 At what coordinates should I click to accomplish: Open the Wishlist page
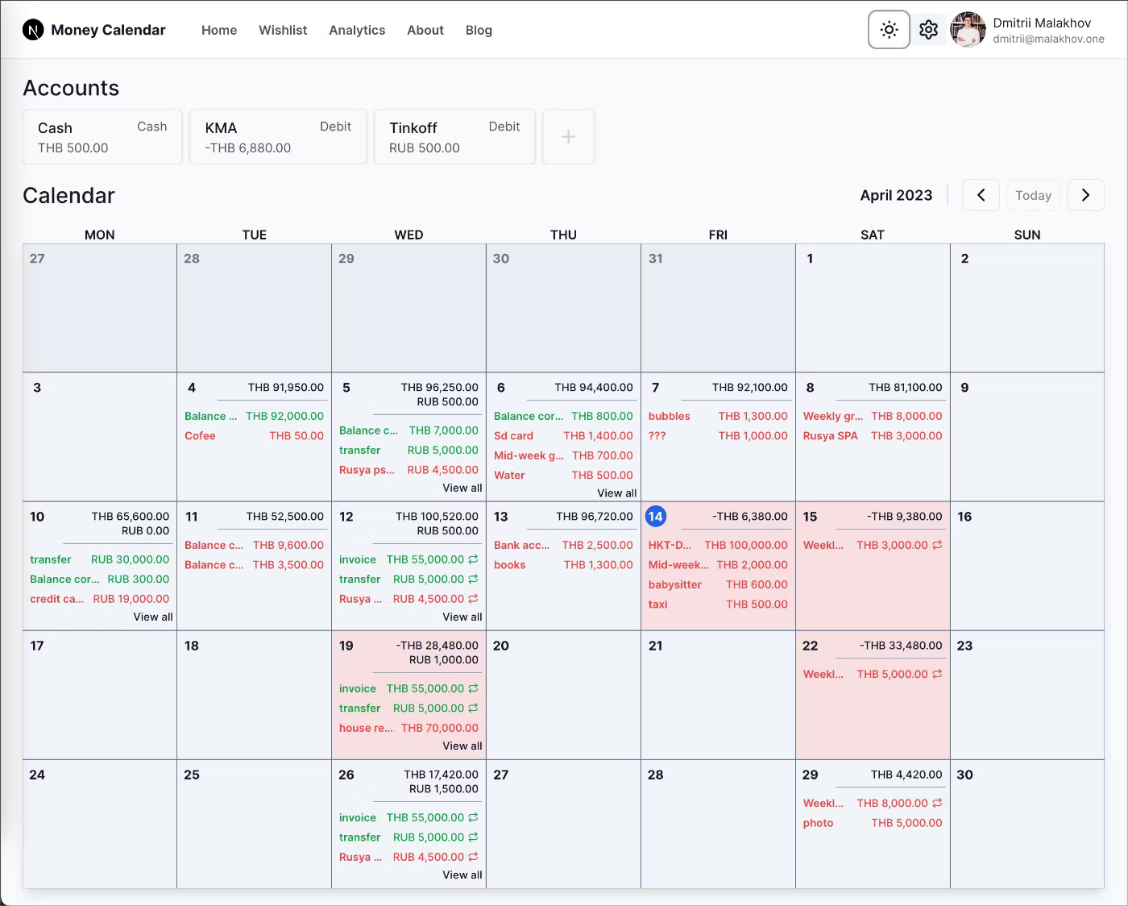[x=283, y=30]
